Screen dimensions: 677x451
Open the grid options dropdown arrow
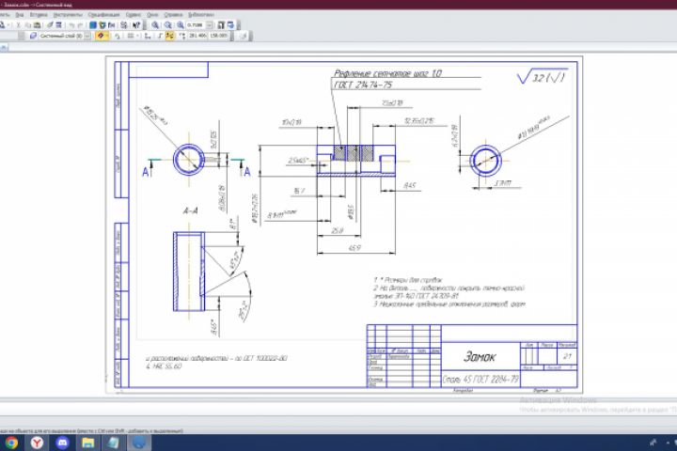click(x=137, y=36)
